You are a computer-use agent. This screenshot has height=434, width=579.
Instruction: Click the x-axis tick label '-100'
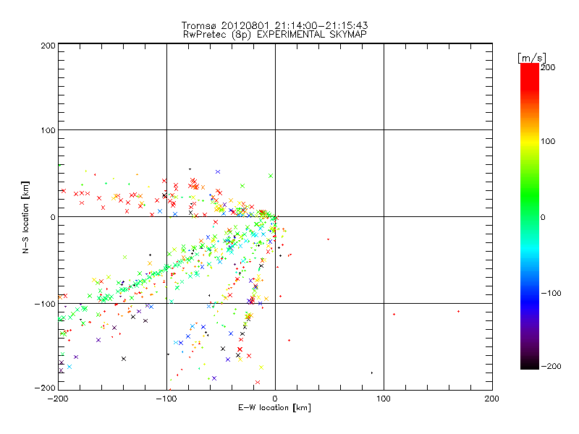(166, 399)
